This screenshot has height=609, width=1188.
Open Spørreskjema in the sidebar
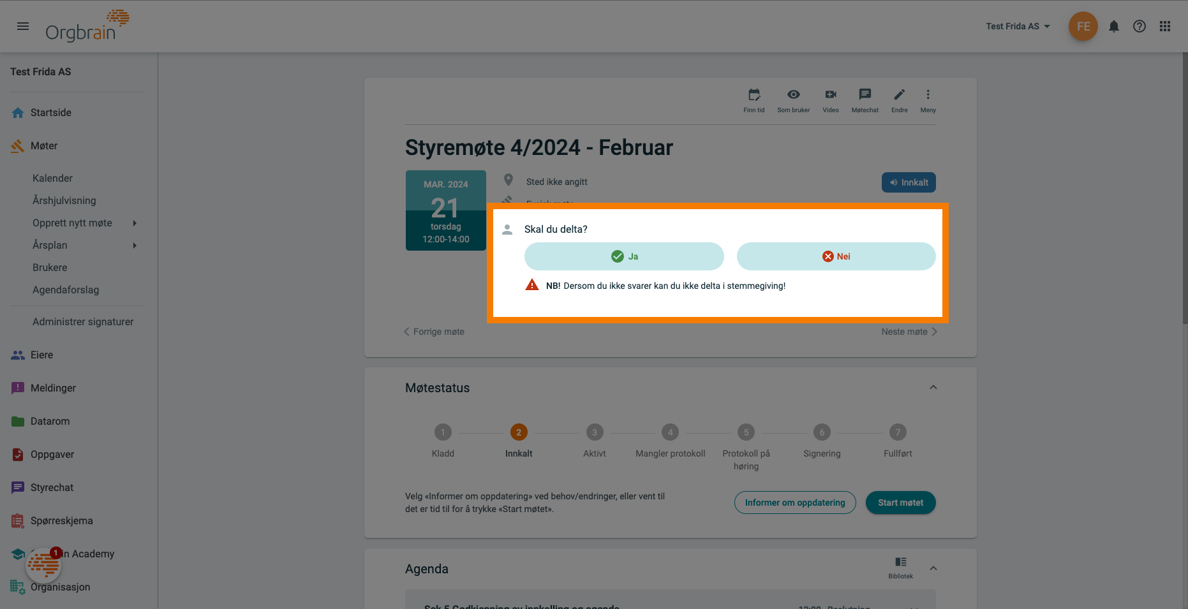pos(62,520)
